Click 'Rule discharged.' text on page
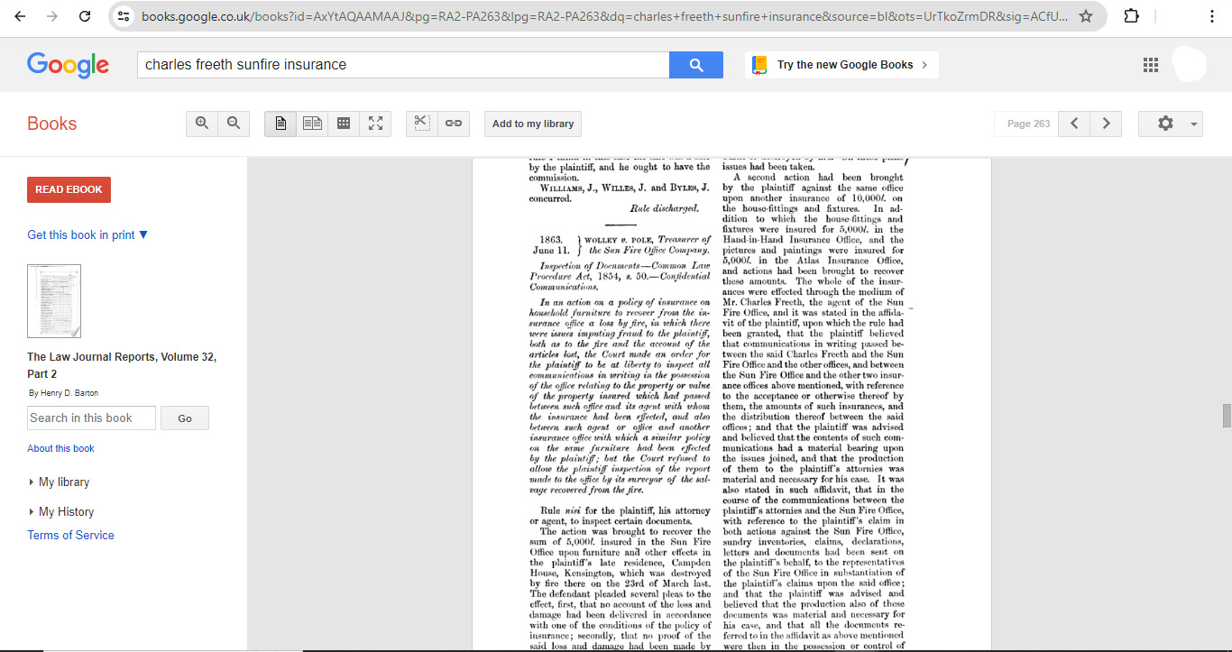The image size is (1232, 652). click(665, 208)
